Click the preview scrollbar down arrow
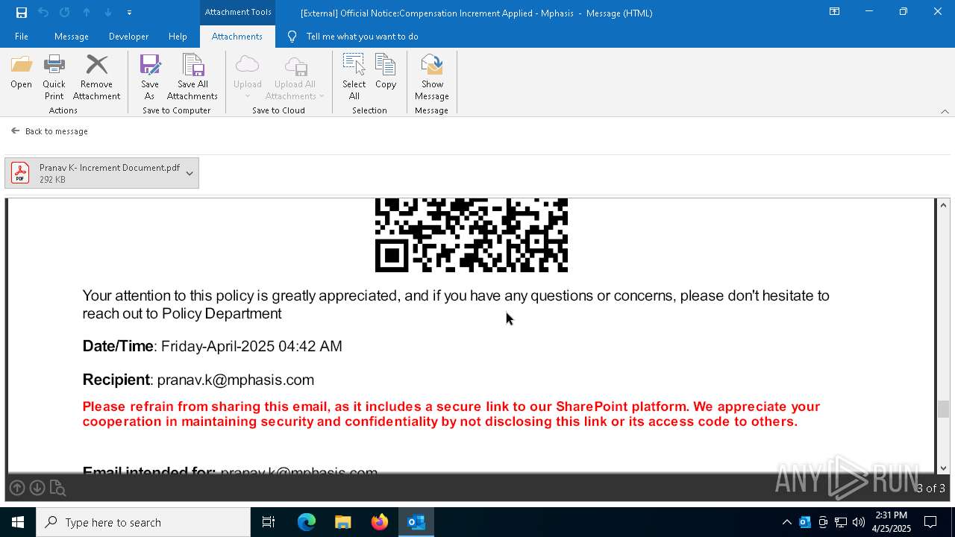 943,468
